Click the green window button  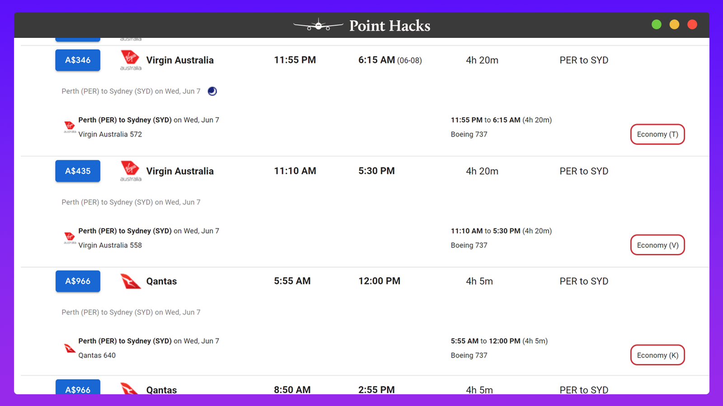(657, 24)
